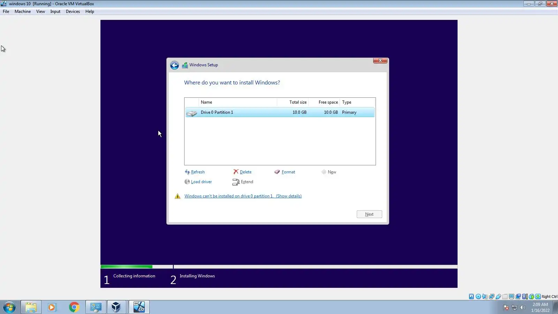Click the audio indicator in VirtualBox status bar
Screen dimensions: 558x314
tap(485, 297)
